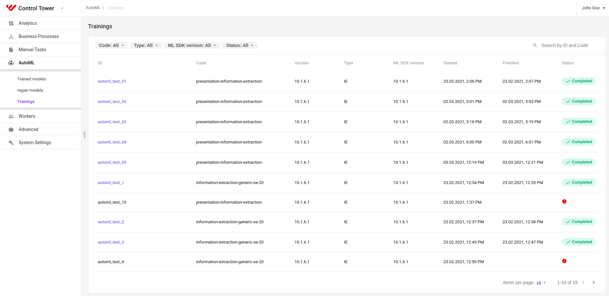Viewport: 609px width, 296px height.
Task: Click the ID column header
Action: tap(100, 63)
